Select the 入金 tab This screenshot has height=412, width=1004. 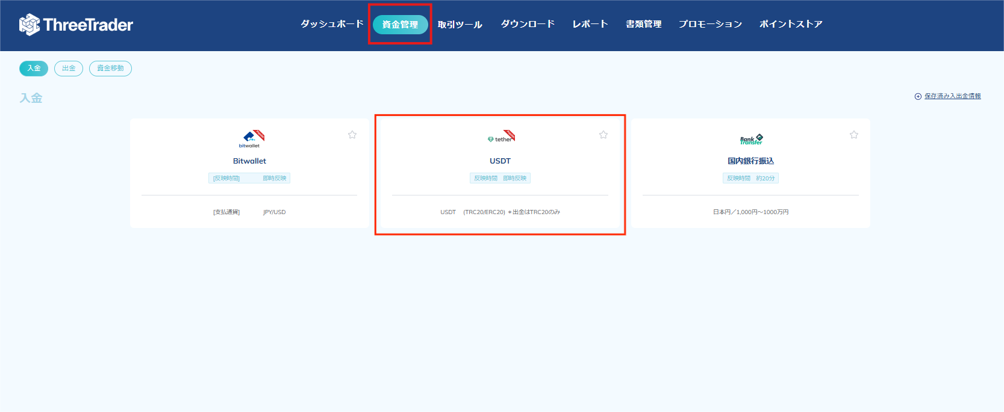point(34,69)
